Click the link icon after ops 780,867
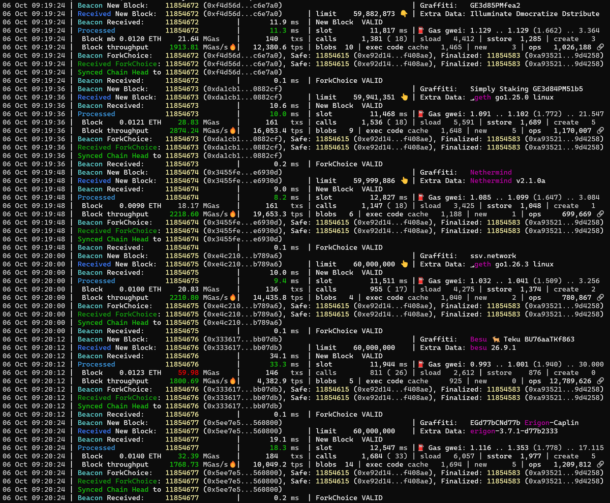This screenshot has width=610, height=503. pos(600,297)
